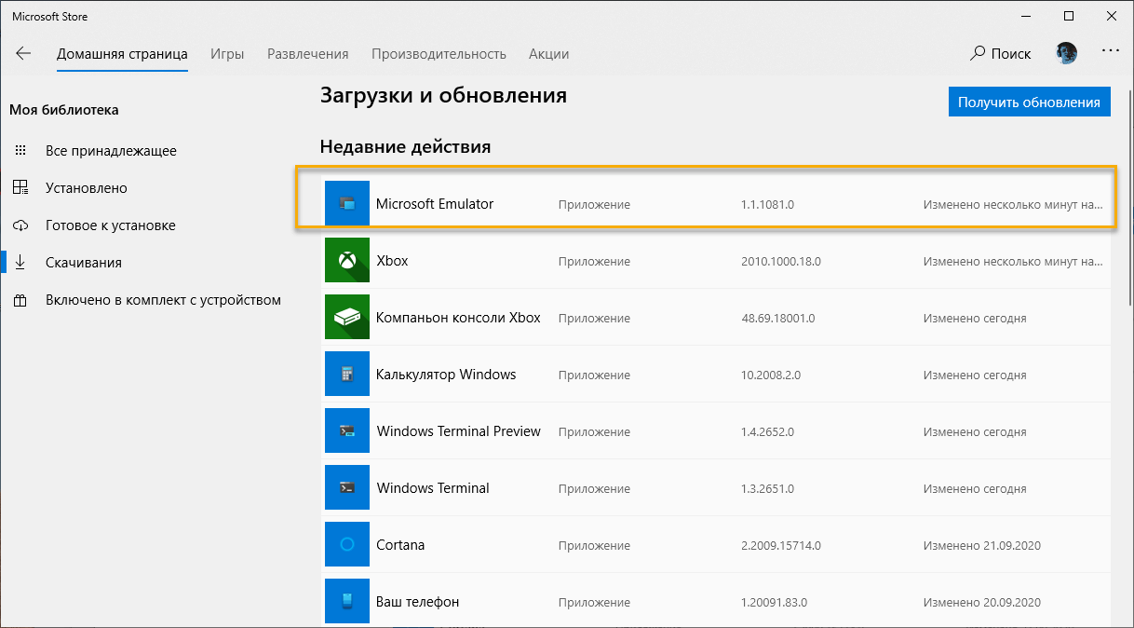This screenshot has height=628, width=1134.
Task: Click the Windows Calculator app icon
Action: pyautogui.click(x=347, y=375)
